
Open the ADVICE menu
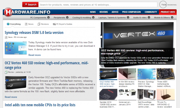click(115, 12)
